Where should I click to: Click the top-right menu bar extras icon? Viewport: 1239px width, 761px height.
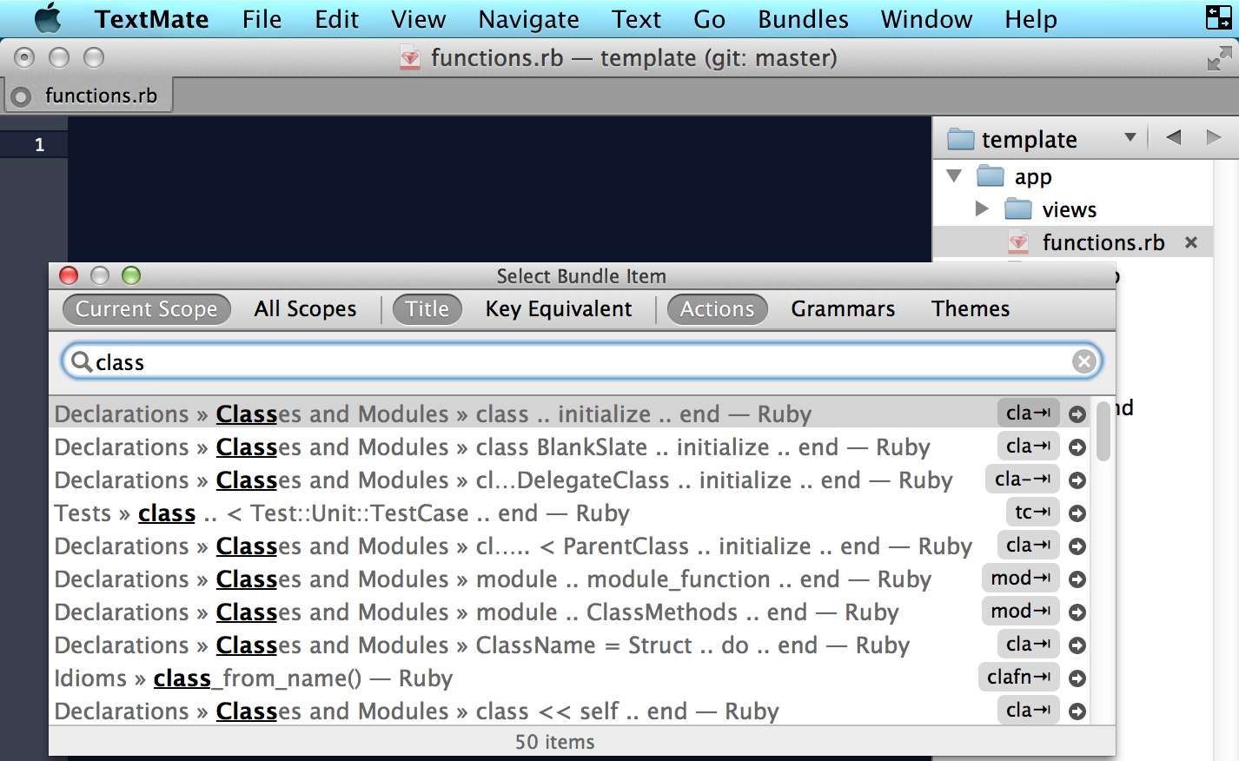[1219, 17]
